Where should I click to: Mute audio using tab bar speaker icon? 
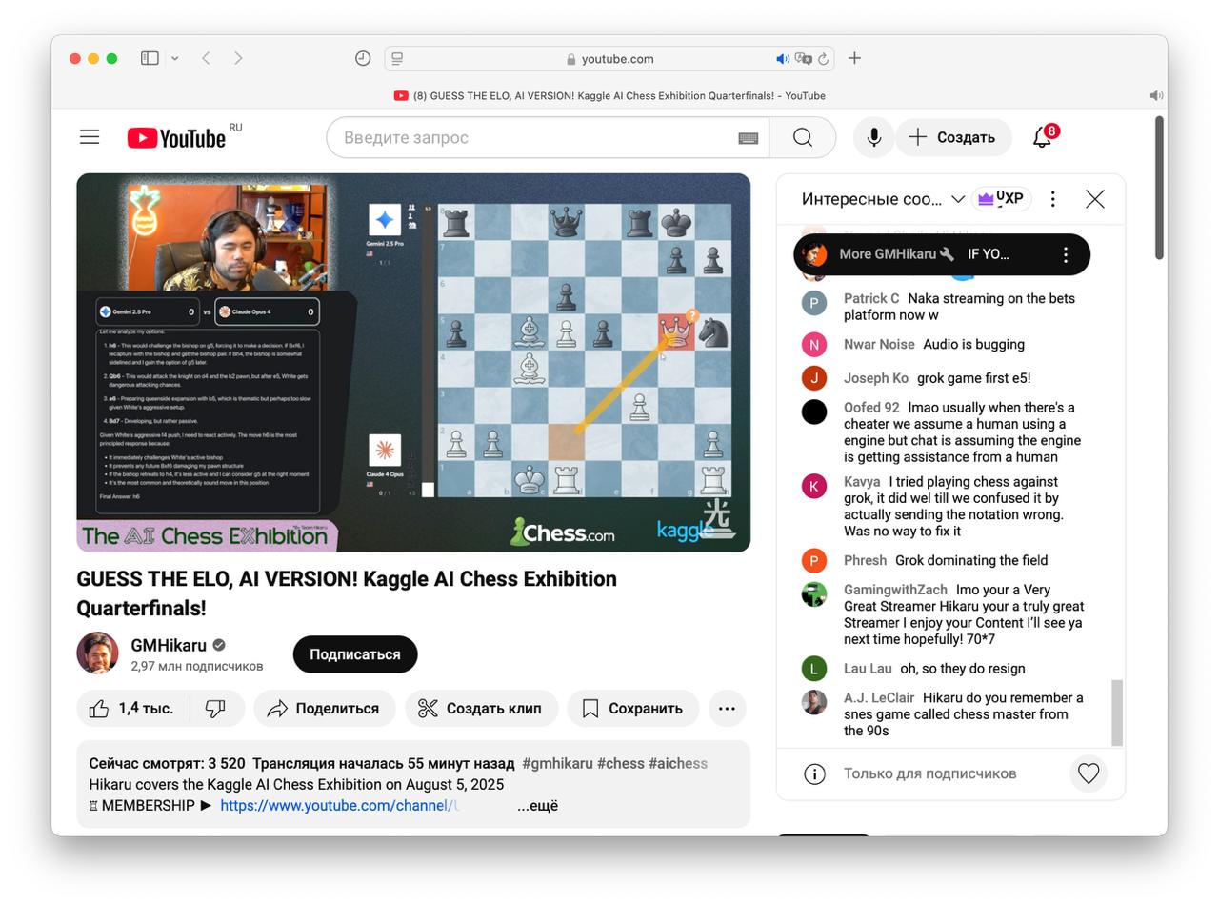[1156, 95]
